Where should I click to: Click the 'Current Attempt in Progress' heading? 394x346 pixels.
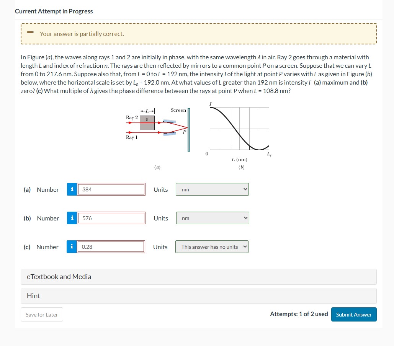(54, 11)
